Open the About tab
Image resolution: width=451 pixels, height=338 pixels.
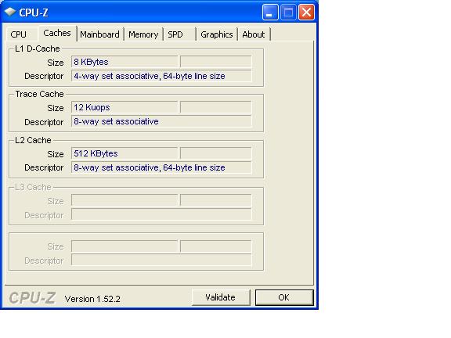(254, 34)
